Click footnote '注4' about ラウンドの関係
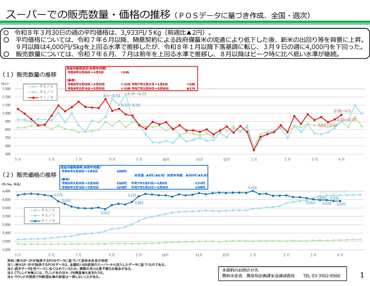 coord(54,277)
